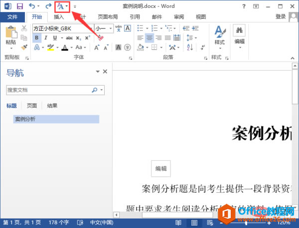Save the document with the floppy icon
This screenshot has width=299, height=228.
pyautogui.click(x=20, y=6)
